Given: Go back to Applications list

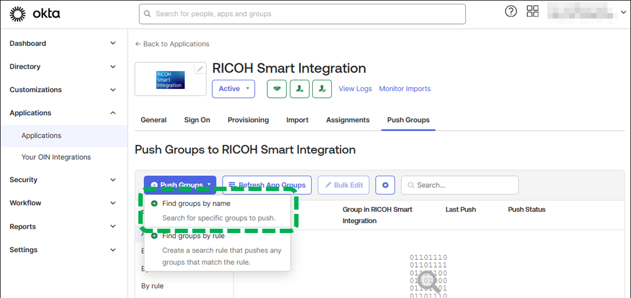Looking at the screenshot, I should (x=172, y=44).
